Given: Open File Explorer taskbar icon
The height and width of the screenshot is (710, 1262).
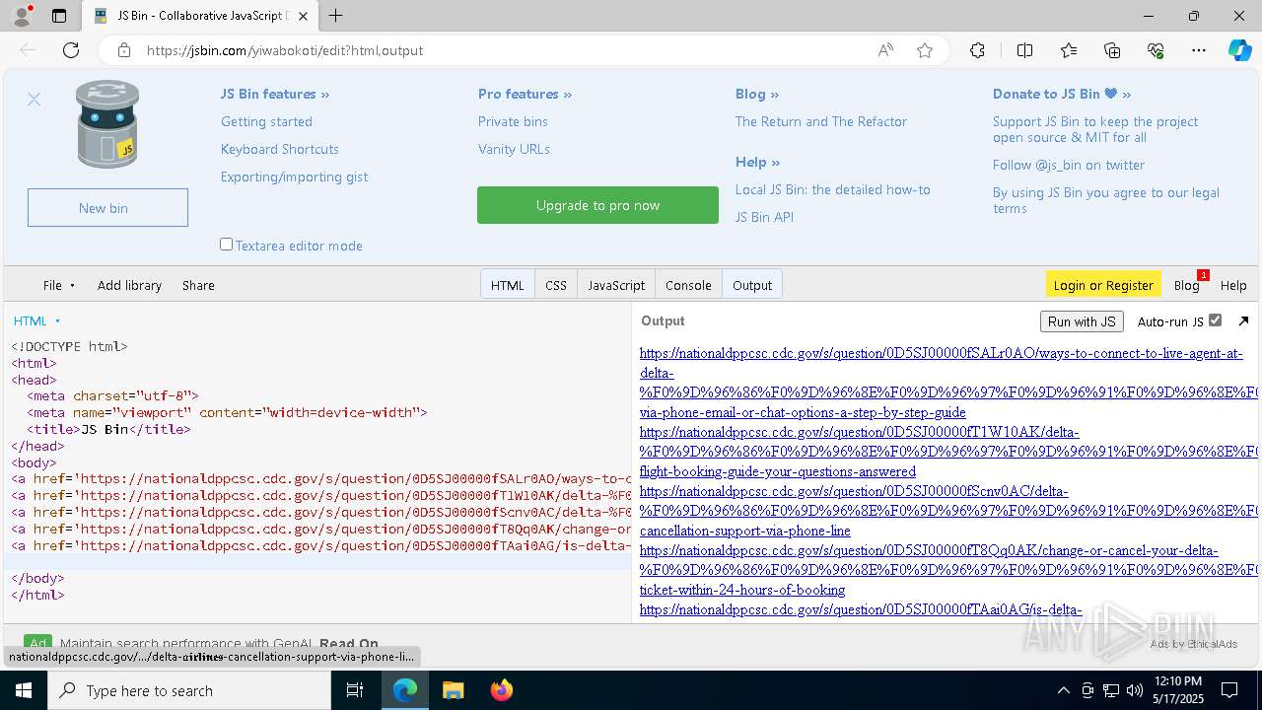Looking at the screenshot, I should 453,690.
